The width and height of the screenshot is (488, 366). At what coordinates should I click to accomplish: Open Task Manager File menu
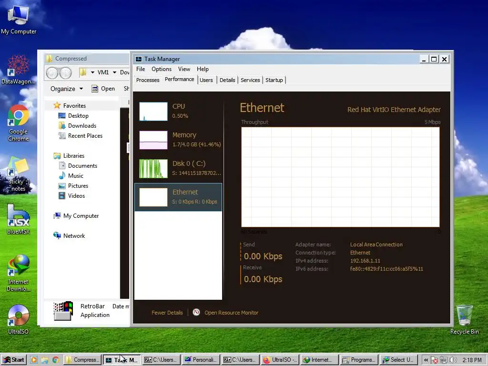[x=141, y=69]
